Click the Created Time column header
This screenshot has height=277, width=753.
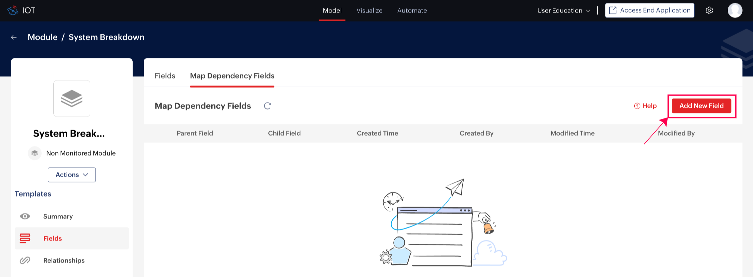click(x=377, y=133)
